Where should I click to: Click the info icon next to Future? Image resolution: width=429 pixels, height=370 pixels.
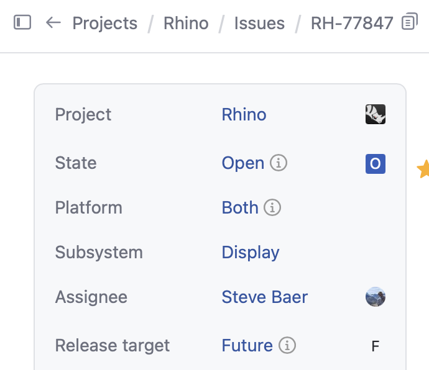pyautogui.click(x=287, y=345)
